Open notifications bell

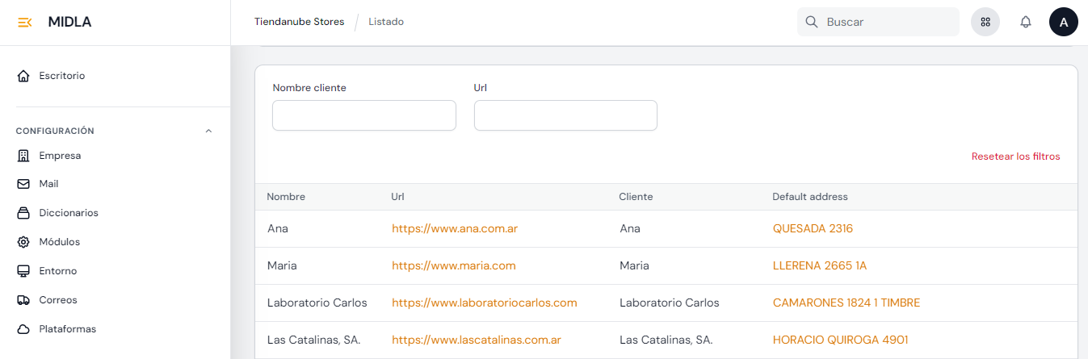click(1026, 22)
